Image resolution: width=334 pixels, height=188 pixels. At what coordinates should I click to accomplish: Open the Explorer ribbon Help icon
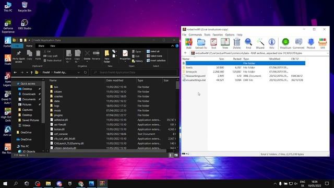(x=177, y=46)
